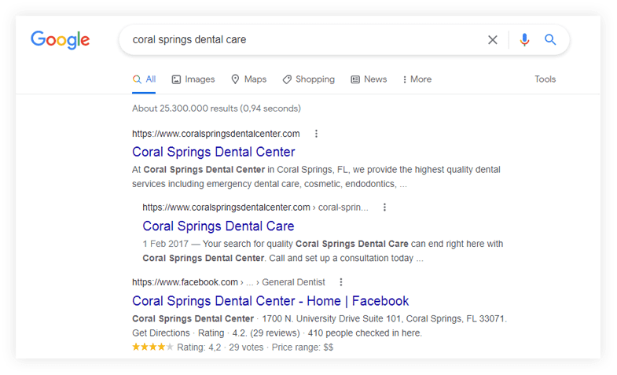The width and height of the screenshot is (617, 375).
Task: Open three-dot menu for coral-sprin... sub-result
Action: point(384,208)
